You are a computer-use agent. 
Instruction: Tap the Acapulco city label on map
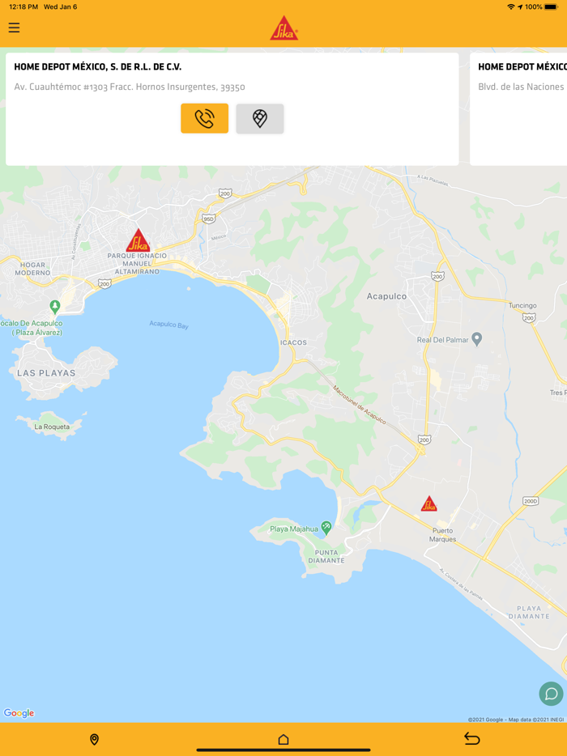coord(386,296)
